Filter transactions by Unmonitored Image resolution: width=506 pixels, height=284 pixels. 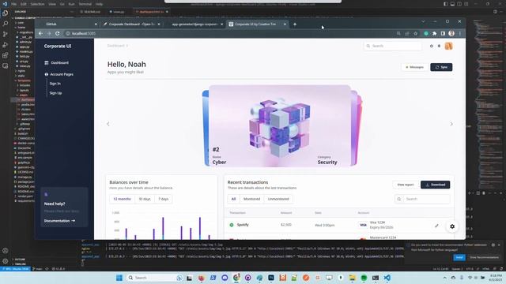point(278,199)
